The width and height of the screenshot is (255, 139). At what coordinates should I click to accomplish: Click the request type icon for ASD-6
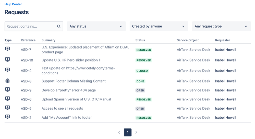coord(7,99)
